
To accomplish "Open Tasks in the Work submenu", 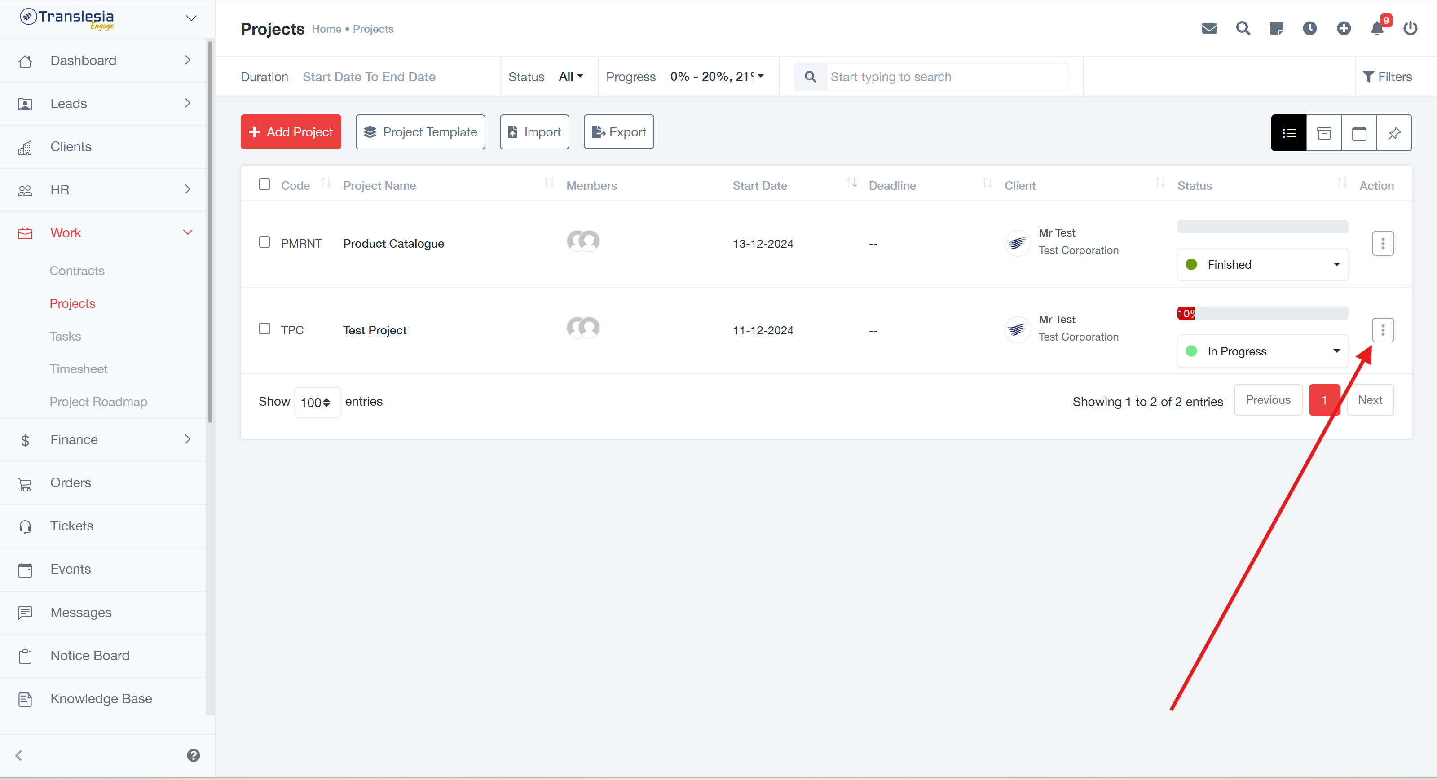I will pyautogui.click(x=65, y=336).
